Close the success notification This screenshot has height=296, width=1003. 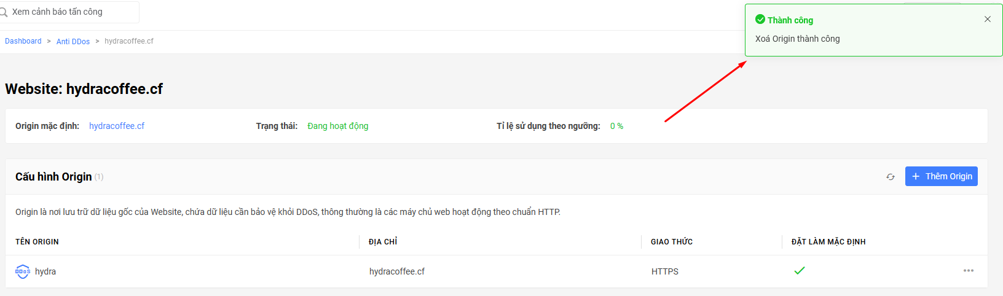pos(988,19)
